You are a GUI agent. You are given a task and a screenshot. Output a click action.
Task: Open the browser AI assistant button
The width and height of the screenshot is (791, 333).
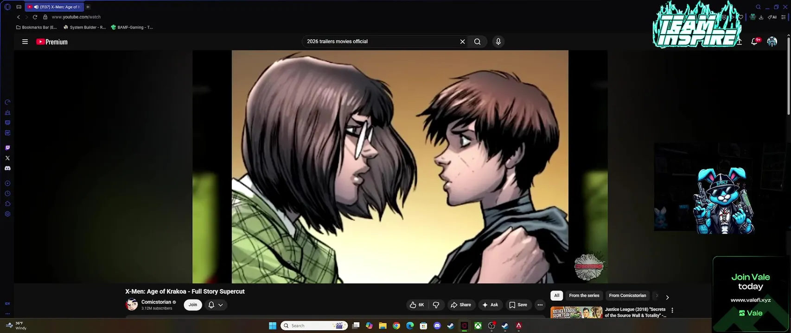[x=772, y=17]
